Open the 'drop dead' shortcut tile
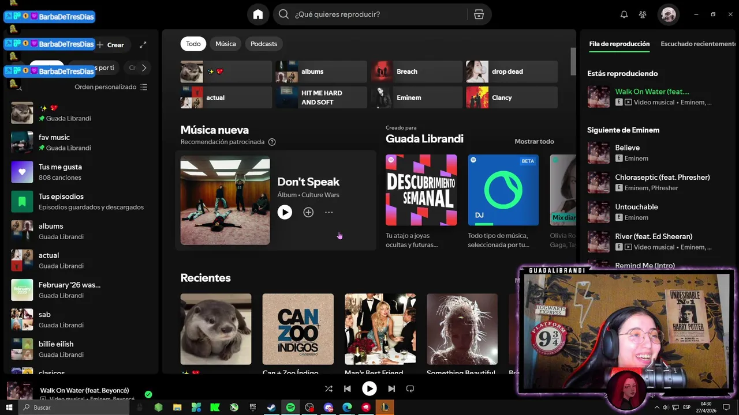This screenshot has height=415, width=739. pyautogui.click(x=512, y=71)
